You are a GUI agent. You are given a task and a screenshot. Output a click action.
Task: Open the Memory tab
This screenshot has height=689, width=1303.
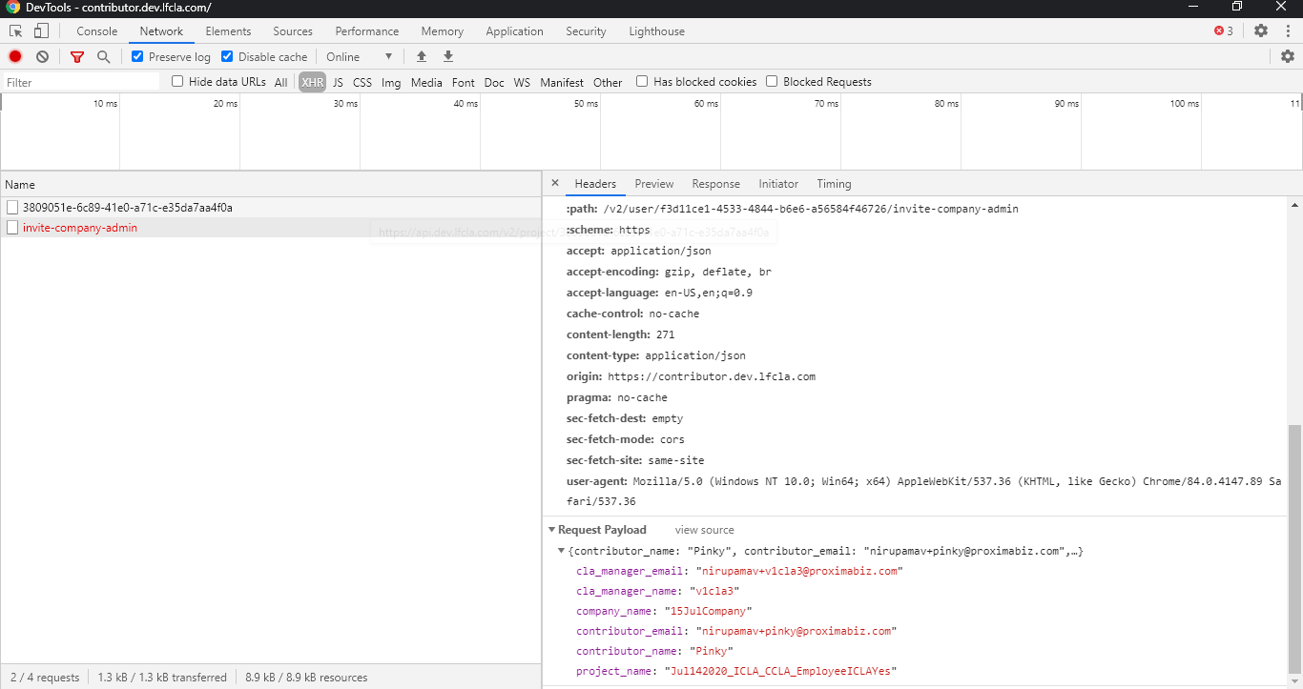point(443,30)
